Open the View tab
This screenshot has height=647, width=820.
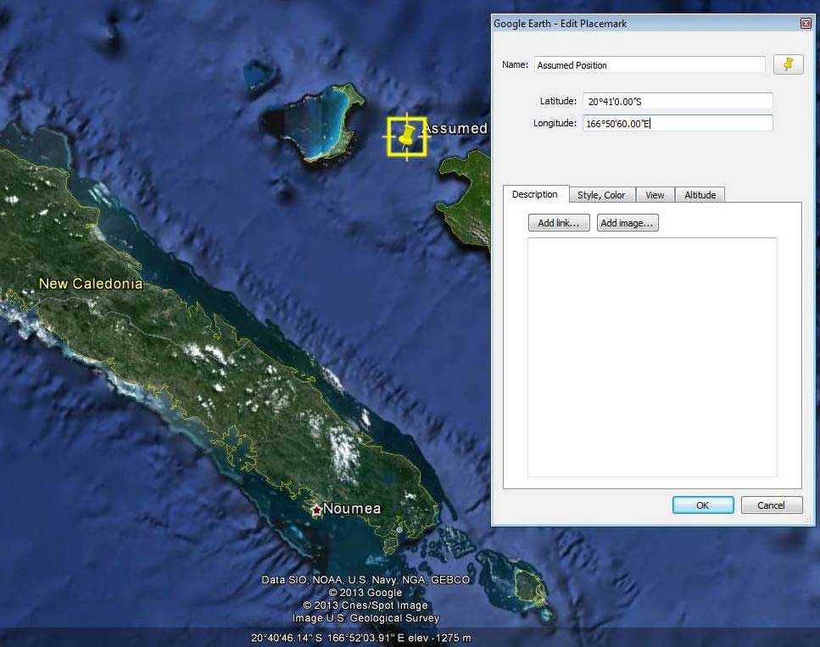[655, 195]
